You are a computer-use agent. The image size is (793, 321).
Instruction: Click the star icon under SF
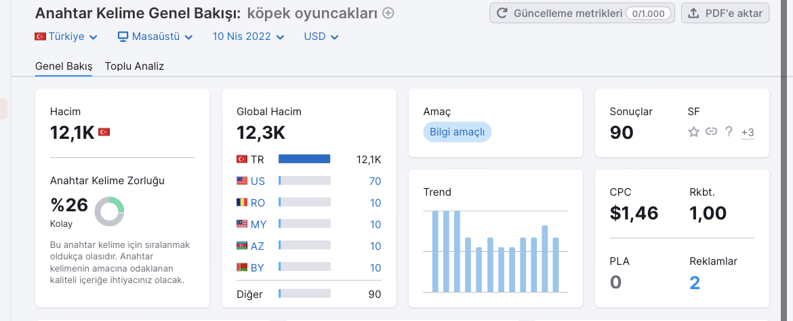coord(693,132)
